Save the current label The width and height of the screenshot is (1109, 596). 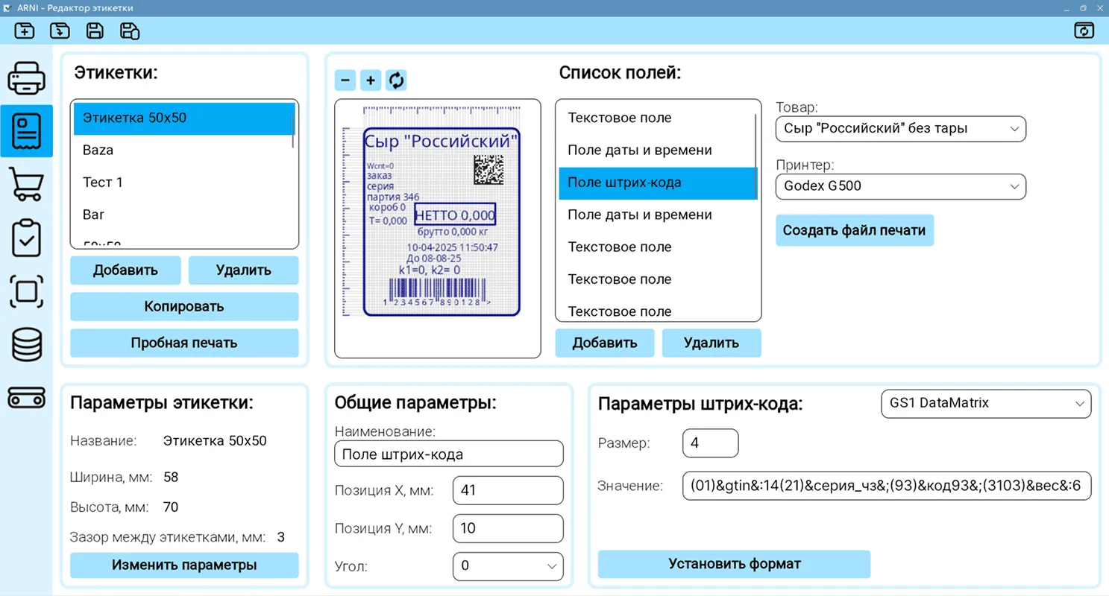coord(95,31)
